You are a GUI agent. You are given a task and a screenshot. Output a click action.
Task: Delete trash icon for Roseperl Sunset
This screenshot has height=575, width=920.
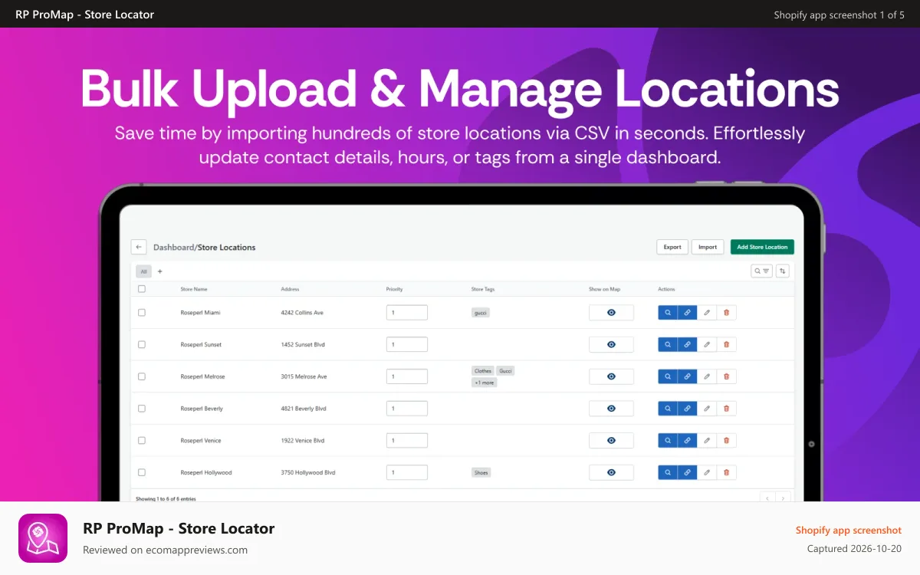pos(727,344)
